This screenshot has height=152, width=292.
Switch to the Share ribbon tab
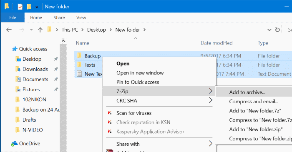[x=59, y=17]
